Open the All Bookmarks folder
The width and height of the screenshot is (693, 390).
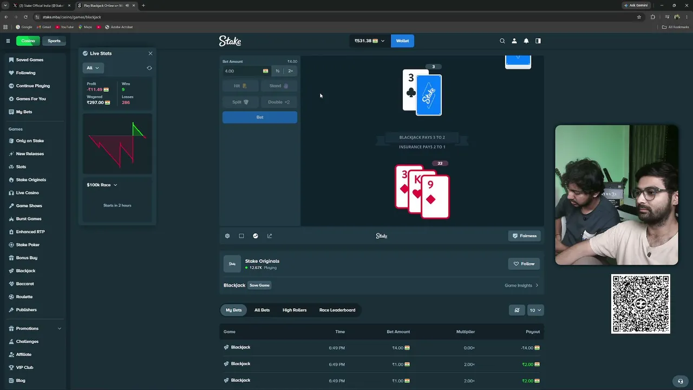(676, 27)
